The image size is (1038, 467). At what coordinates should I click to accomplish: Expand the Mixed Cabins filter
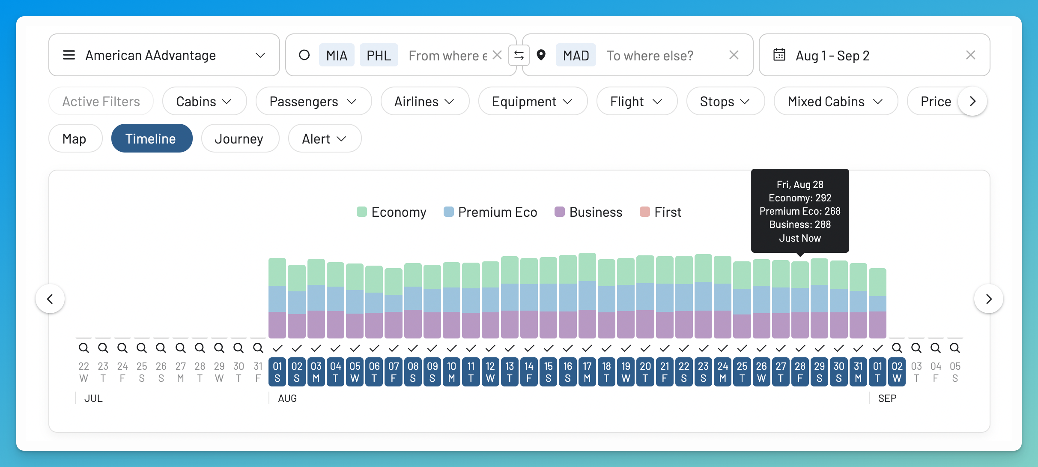click(x=835, y=101)
